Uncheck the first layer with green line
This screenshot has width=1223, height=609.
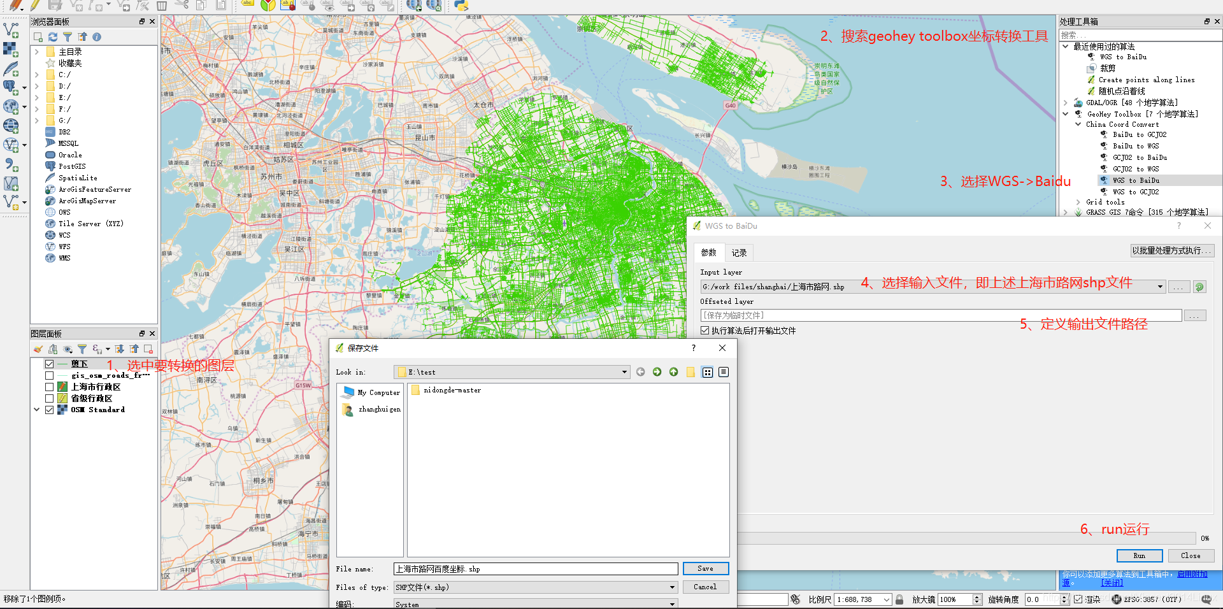(49, 364)
